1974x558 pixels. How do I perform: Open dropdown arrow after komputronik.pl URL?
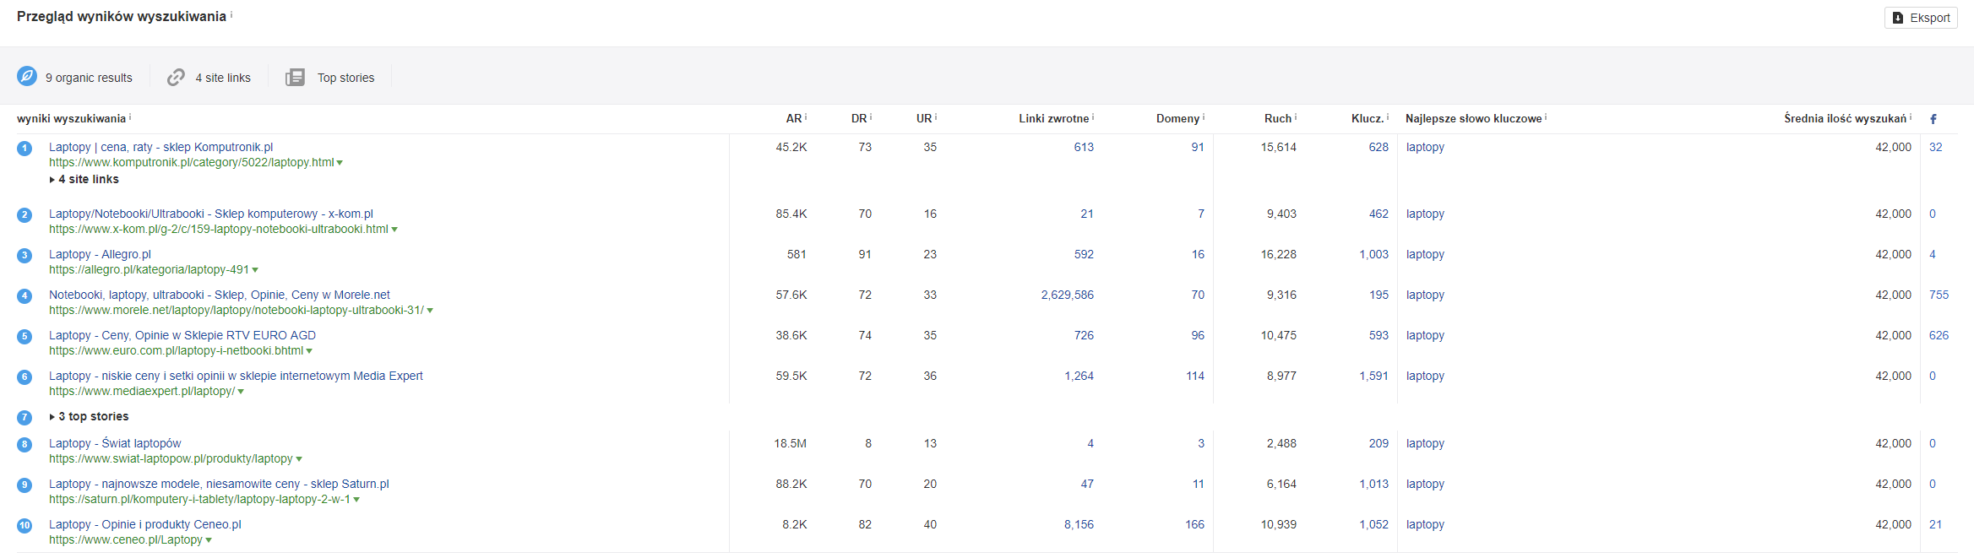(340, 163)
